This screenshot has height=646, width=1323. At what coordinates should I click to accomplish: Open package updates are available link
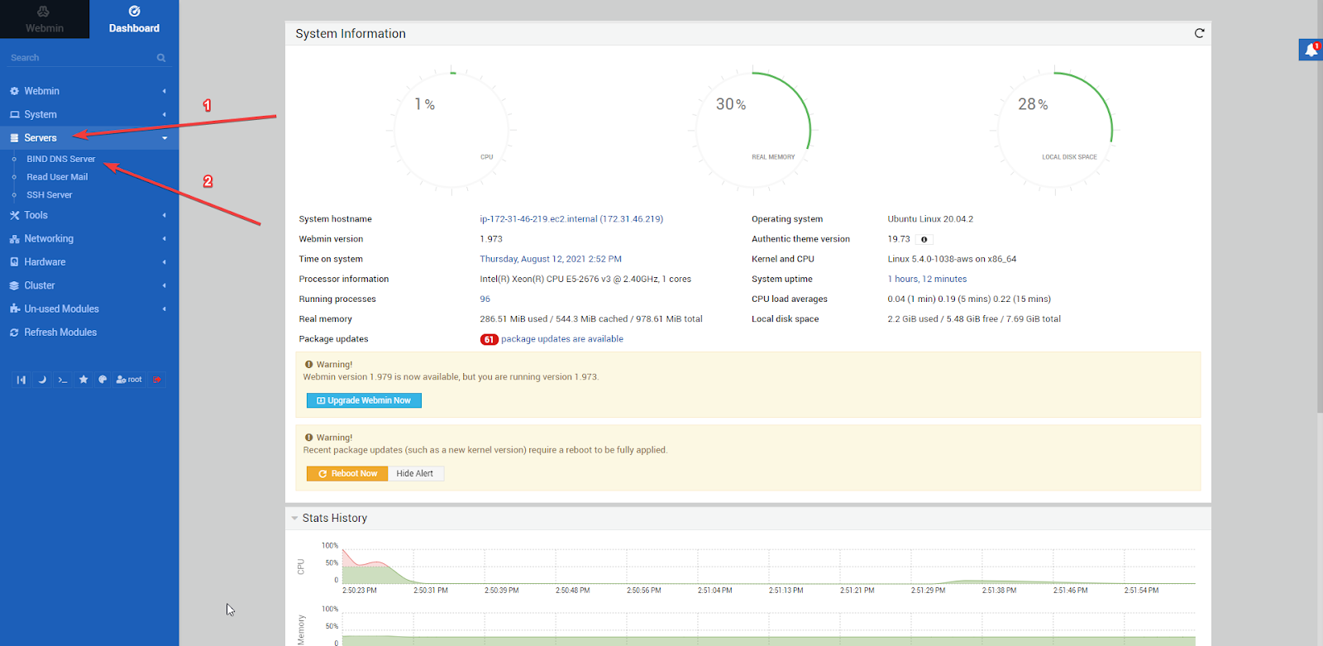[x=562, y=339]
